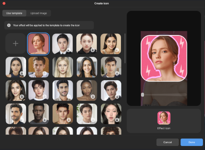This screenshot has width=205, height=150.
Task: Download the woman in black hoodie template
Action: (x=92, y=50)
